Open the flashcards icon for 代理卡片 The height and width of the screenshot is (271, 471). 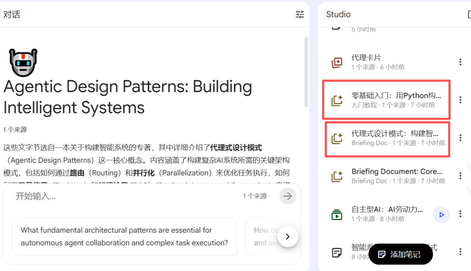(337, 61)
